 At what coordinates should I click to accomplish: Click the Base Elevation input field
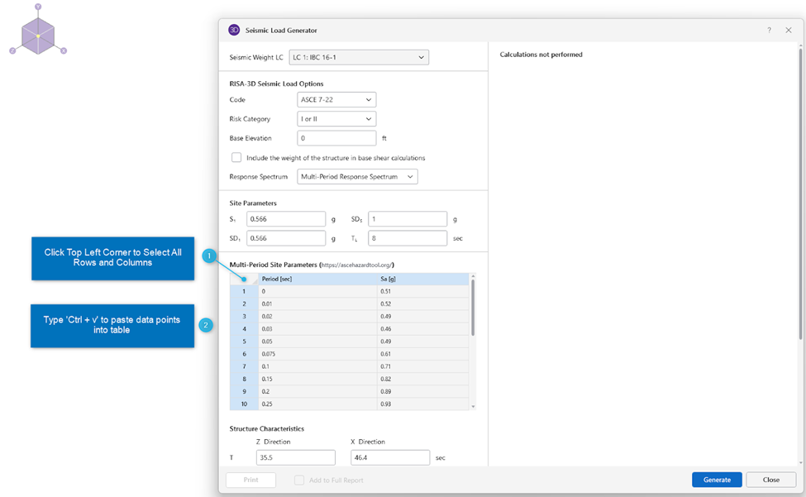point(336,138)
